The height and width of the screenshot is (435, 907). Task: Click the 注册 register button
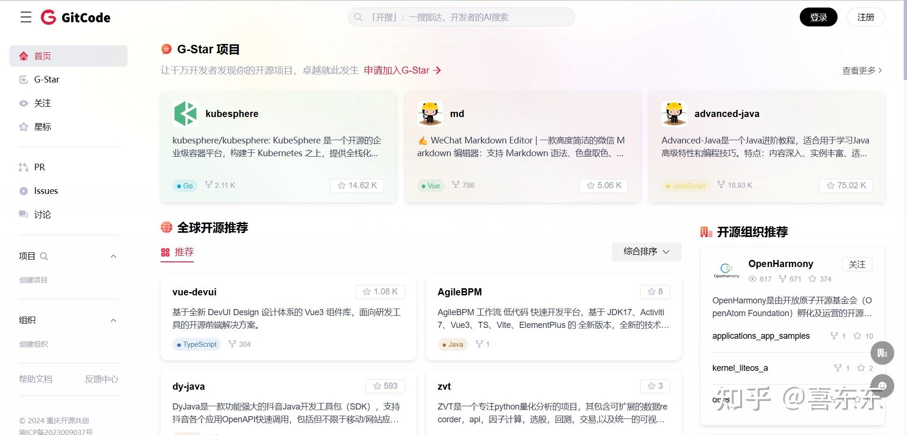(865, 17)
